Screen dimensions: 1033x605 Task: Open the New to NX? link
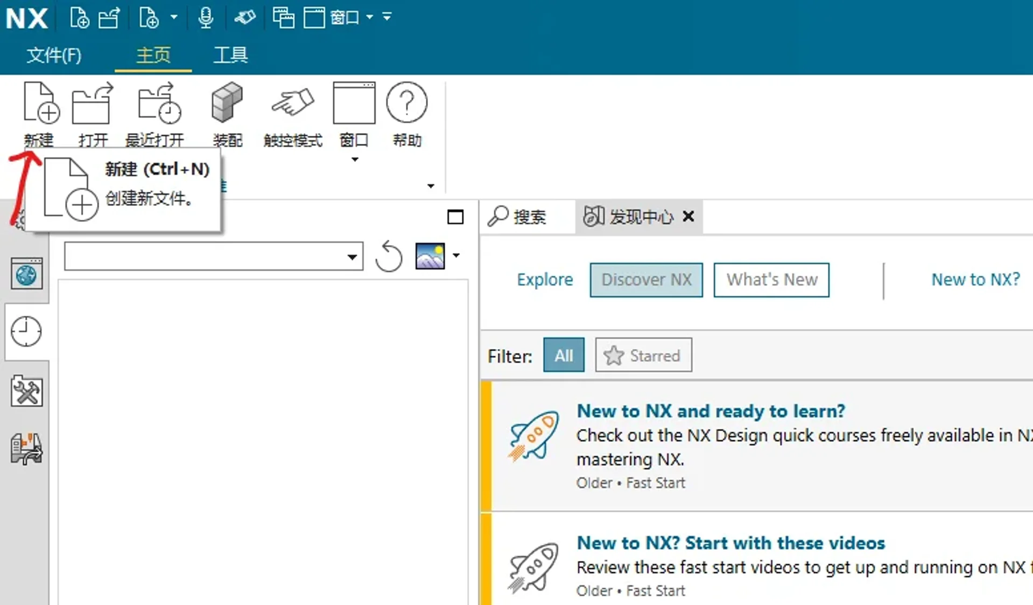click(975, 280)
